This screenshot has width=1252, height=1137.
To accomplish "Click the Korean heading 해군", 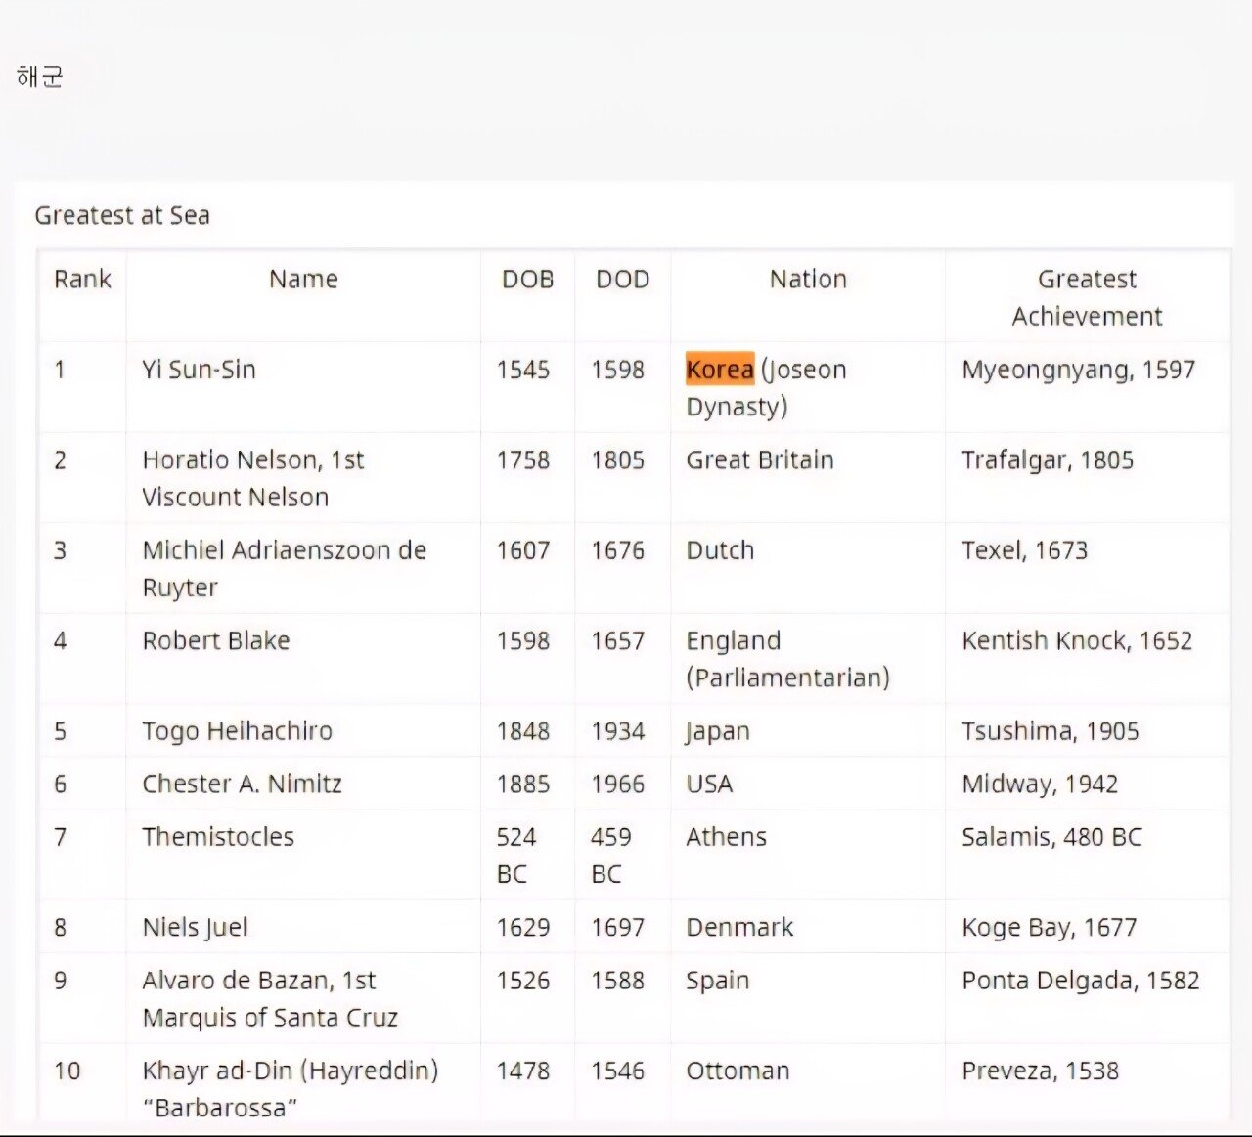I will [x=40, y=77].
